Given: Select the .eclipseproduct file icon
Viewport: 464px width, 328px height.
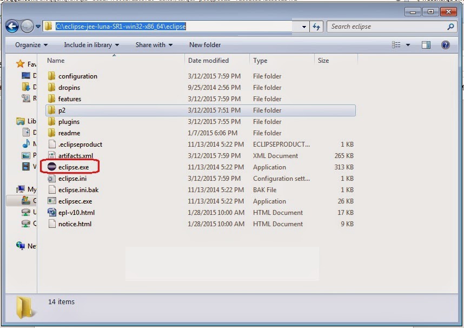Looking at the screenshot, I should pyautogui.click(x=52, y=144).
